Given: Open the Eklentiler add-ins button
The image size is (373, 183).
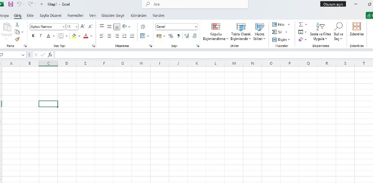Looking at the screenshot, I should (x=357, y=29).
